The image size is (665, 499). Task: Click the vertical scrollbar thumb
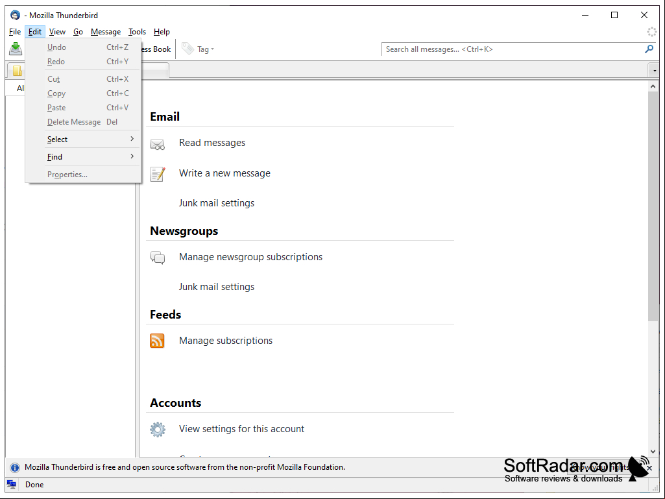[x=653, y=206]
